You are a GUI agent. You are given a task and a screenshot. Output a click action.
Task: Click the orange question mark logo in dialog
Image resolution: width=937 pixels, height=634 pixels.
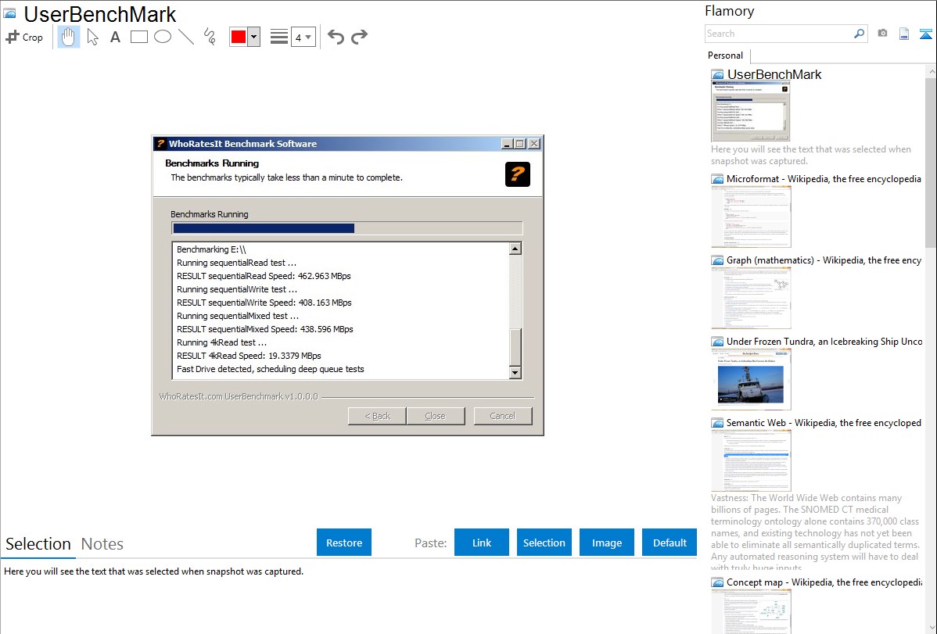pyautogui.click(x=518, y=174)
